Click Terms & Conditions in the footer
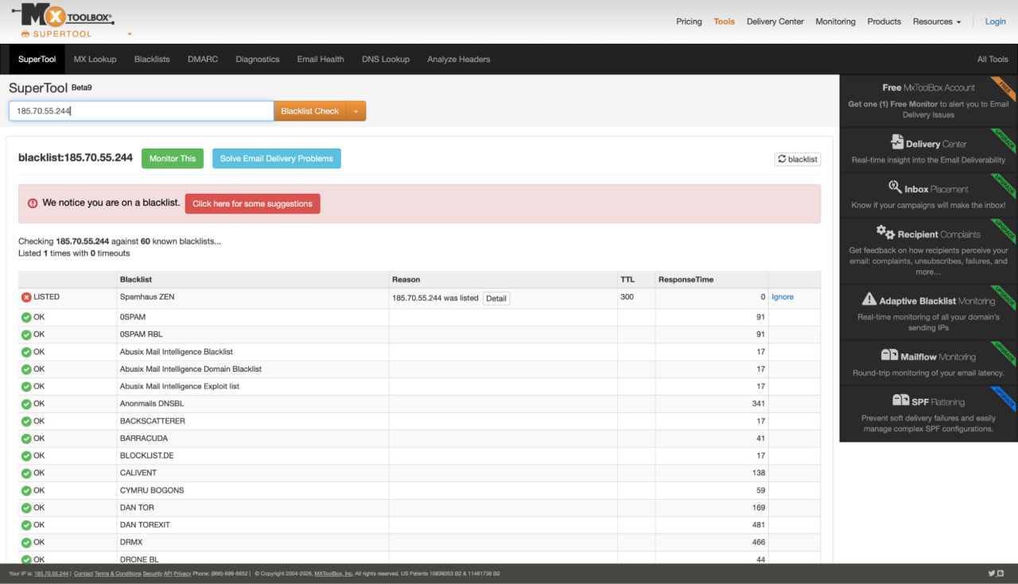The width and height of the screenshot is (1018, 584). 118,573
